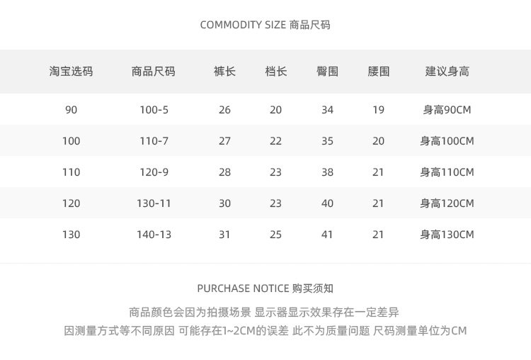Viewport: 531px width, 360px height.
Task: Click the 140-13 size cell
Action: [x=154, y=235]
